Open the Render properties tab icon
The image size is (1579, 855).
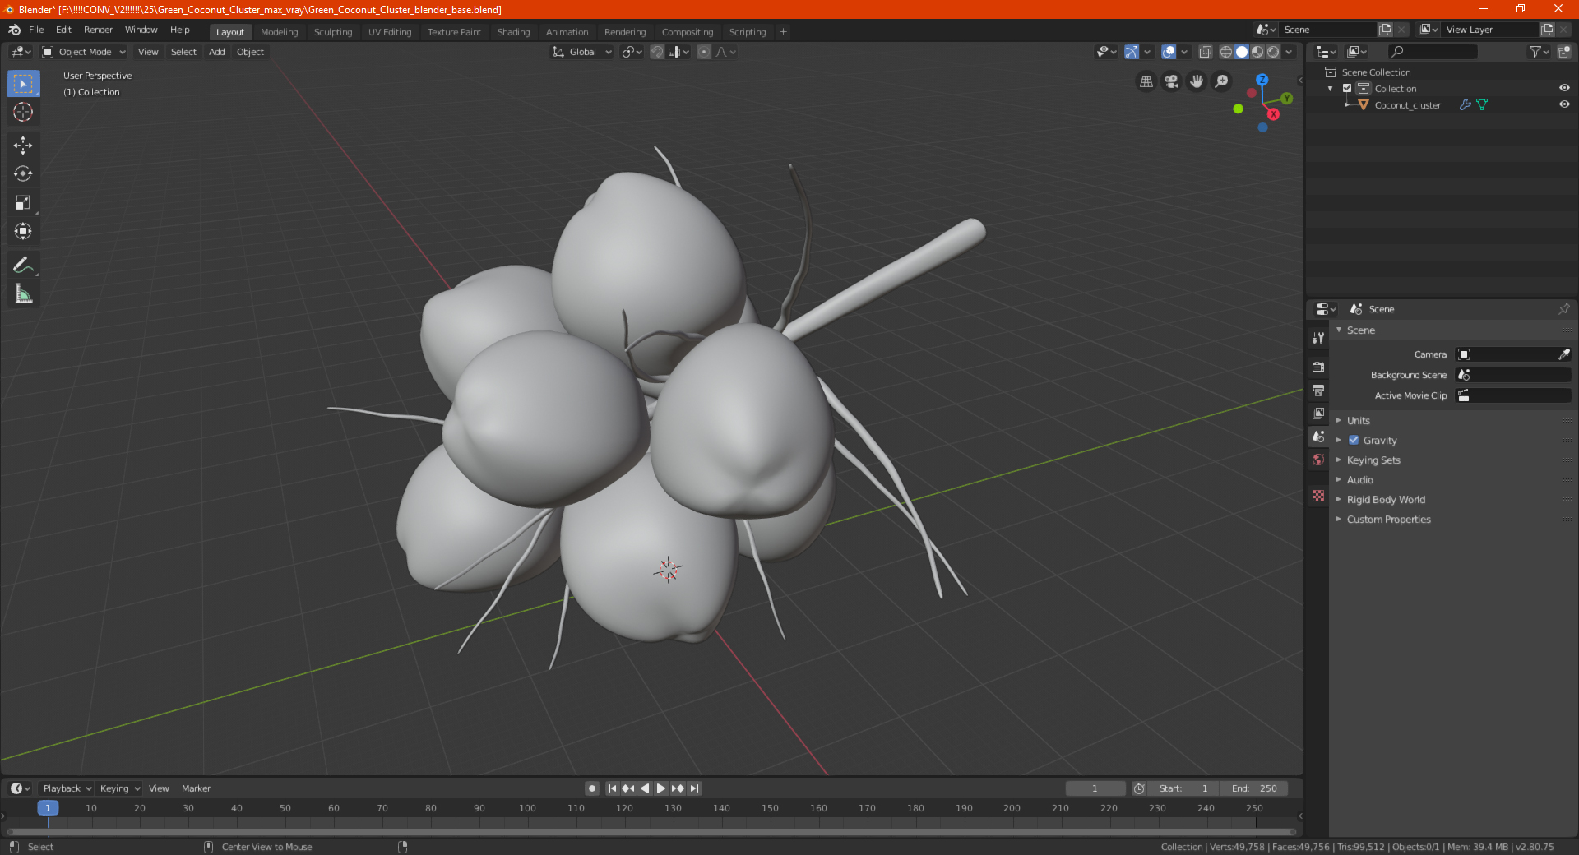(x=1318, y=367)
